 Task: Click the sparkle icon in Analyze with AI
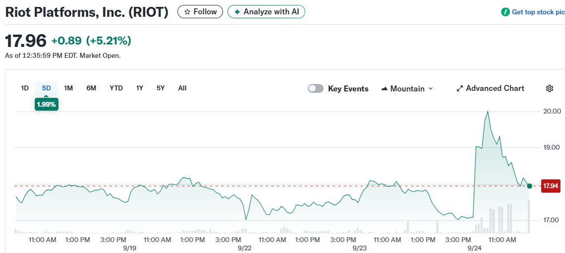click(x=237, y=12)
